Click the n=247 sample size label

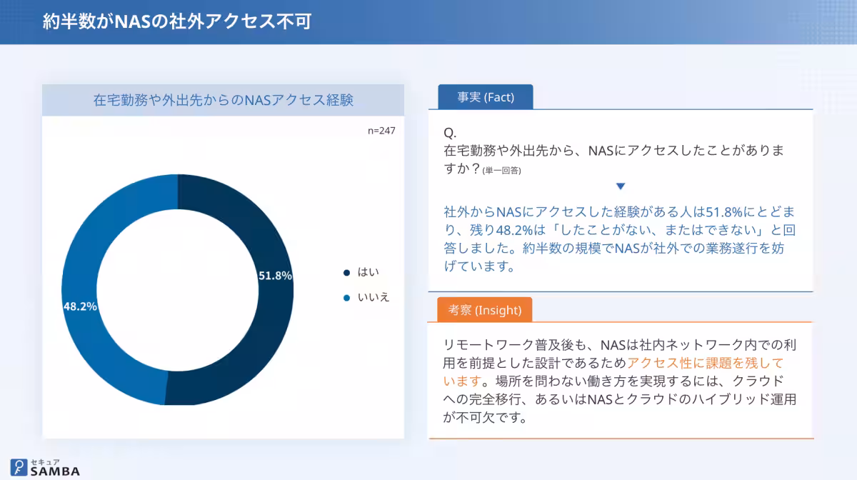(381, 131)
